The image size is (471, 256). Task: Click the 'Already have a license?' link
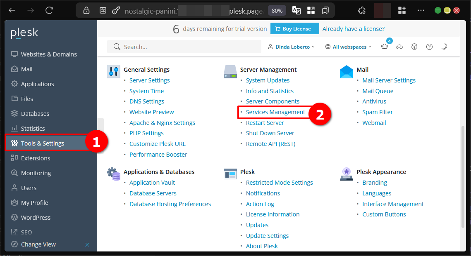click(x=353, y=28)
